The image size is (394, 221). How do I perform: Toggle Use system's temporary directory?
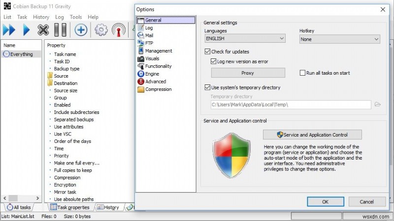pos(207,87)
